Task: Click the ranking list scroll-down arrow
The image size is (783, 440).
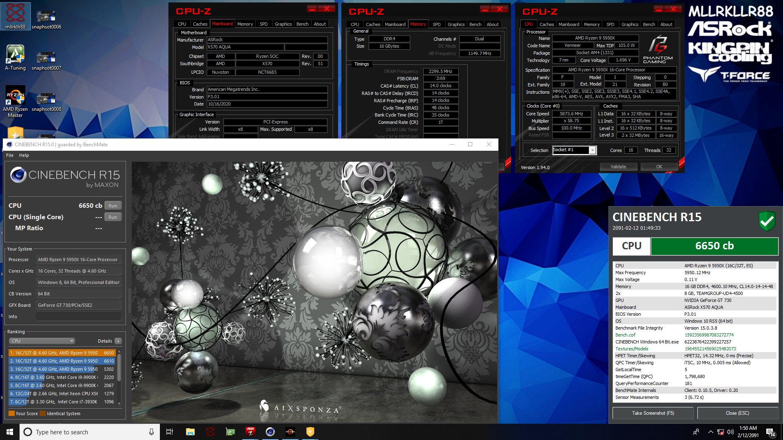Action: [119, 404]
